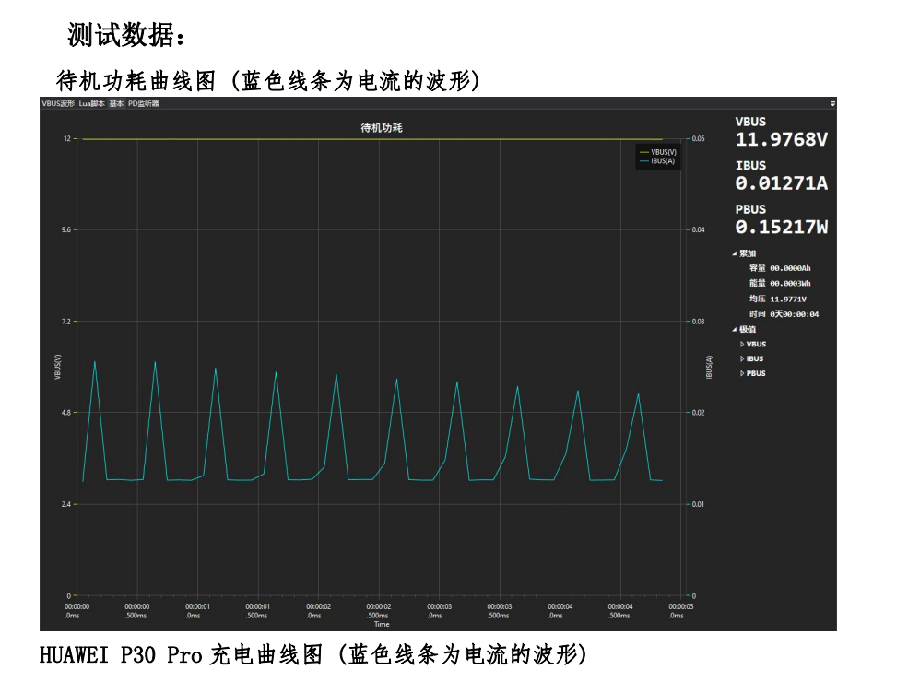
Task: Expand the PBUS extremes tree item
Action: click(742, 373)
